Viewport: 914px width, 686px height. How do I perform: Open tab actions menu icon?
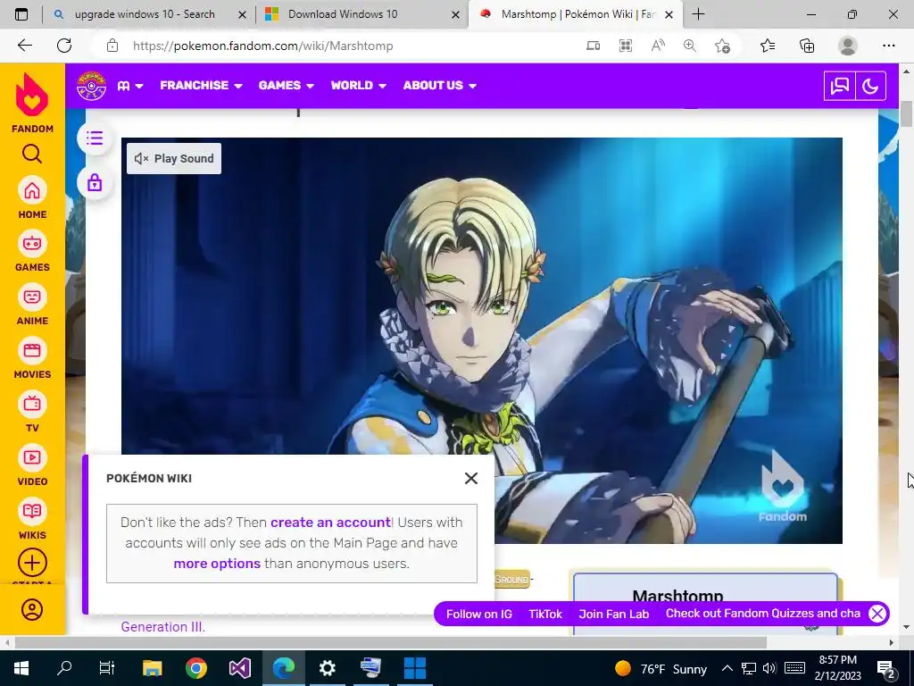21,14
